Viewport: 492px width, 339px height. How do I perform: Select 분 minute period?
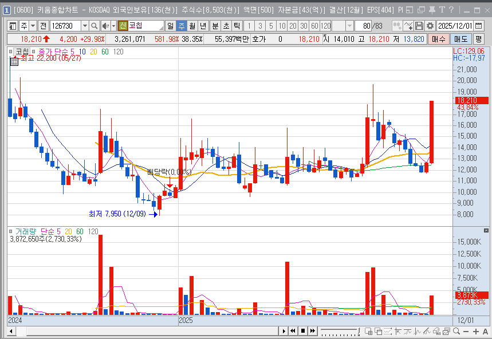point(215,26)
